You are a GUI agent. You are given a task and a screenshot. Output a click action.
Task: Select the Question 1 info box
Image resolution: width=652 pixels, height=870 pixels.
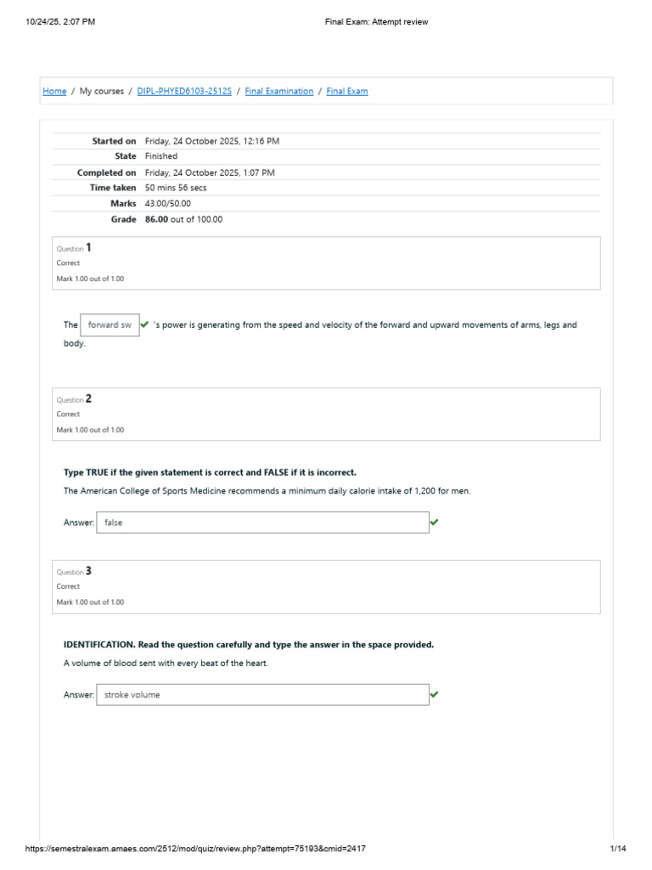326,263
